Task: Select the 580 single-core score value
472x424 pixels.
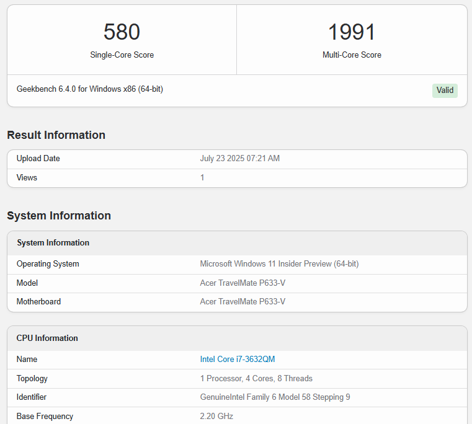Action: [122, 32]
